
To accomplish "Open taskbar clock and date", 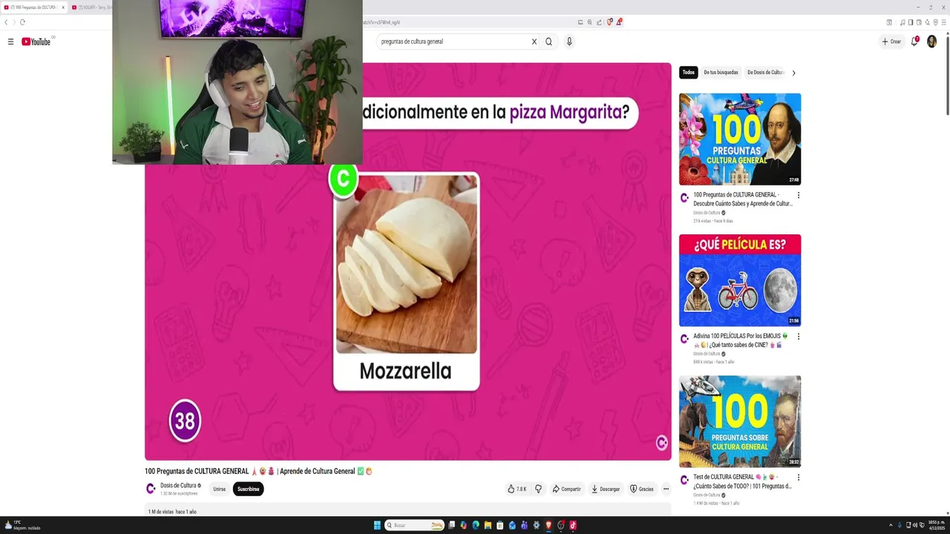I will tap(937, 525).
